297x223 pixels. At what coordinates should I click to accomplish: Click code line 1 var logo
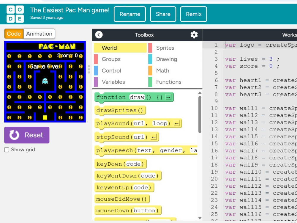click(x=261, y=45)
